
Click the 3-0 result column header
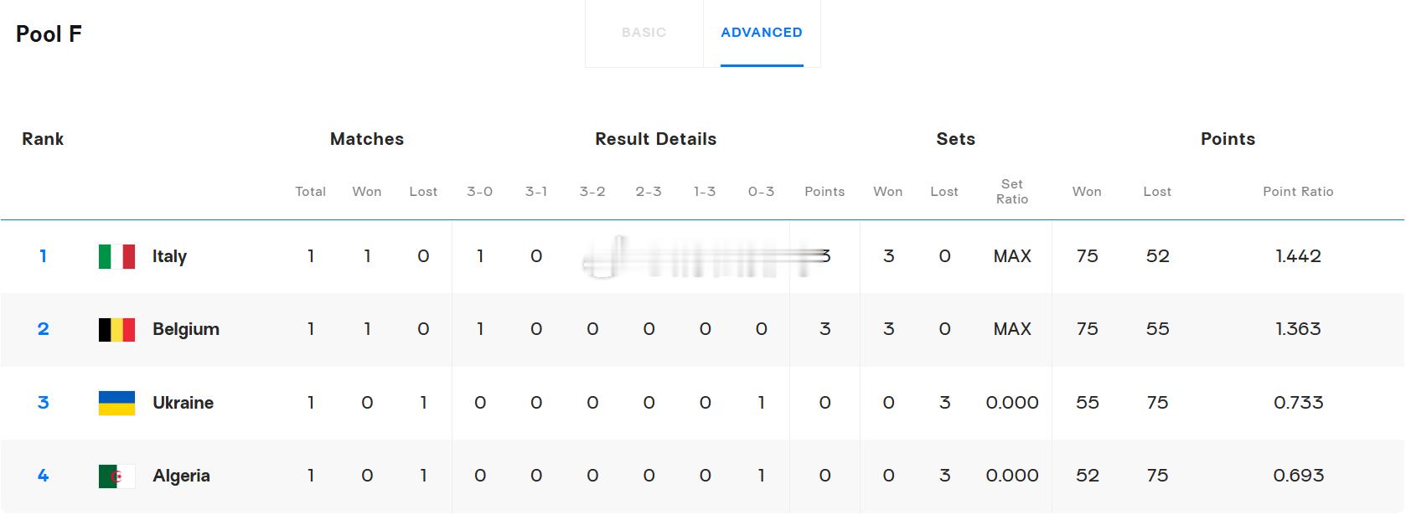[x=479, y=192]
